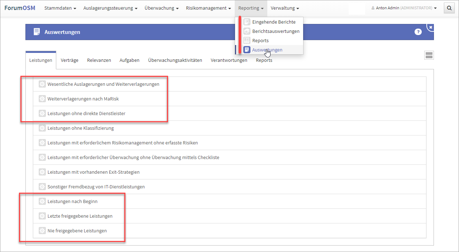Close the Auswertungen panel with the X
Image resolution: width=459 pixels, height=252 pixels.
click(x=431, y=27)
